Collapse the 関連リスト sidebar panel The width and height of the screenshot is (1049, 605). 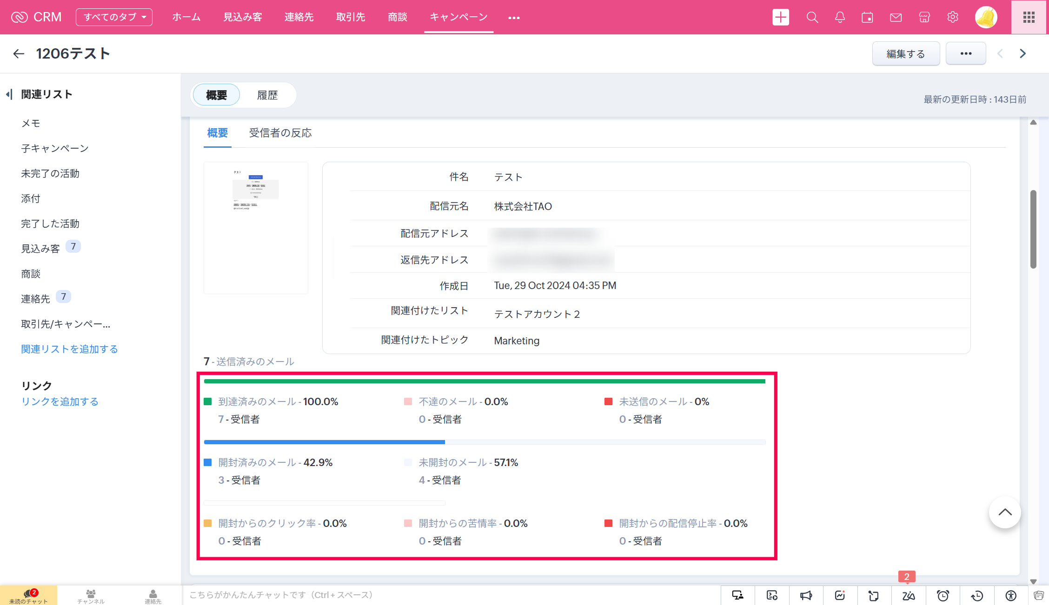[x=9, y=94]
